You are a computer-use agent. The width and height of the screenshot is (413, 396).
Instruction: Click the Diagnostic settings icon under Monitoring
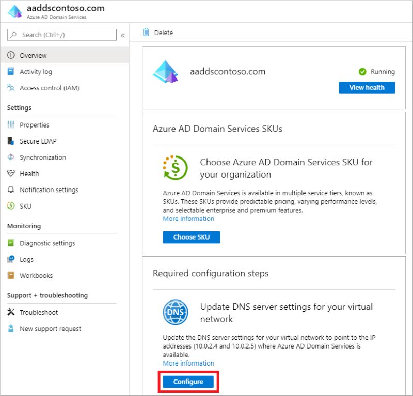[x=10, y=243]
